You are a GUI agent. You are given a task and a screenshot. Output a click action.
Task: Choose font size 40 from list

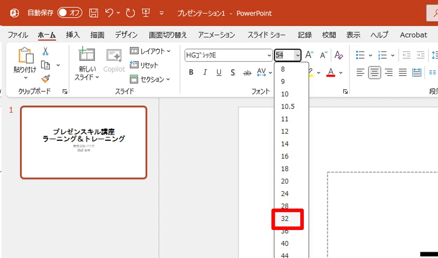292,244
